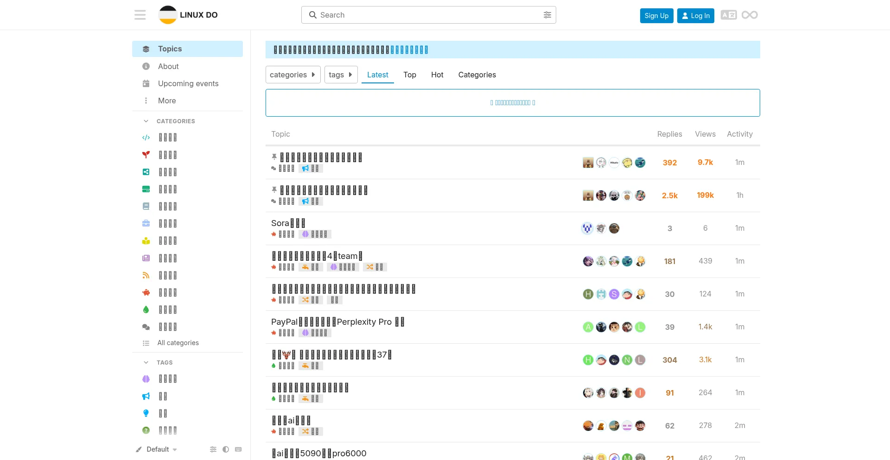Open sidebar customization sliders icon
The width and height of the screenshot is (890, 460).
coord(213,449)
